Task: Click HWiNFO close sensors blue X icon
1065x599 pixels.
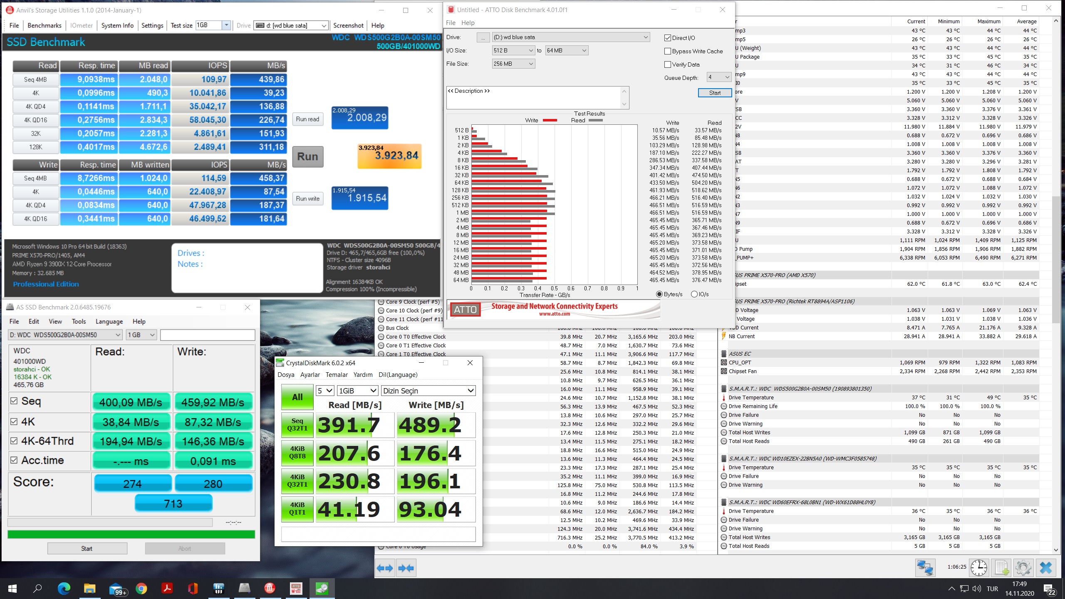Action: tap(1046, 568)
